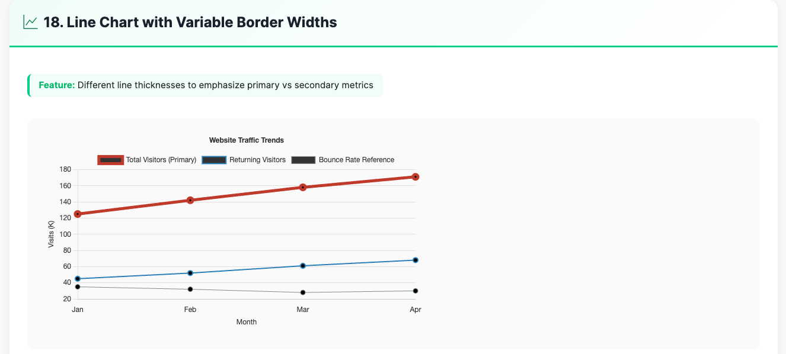This screenshot has width=786, height=354.
Task: Toggle Total Visitors (Primary) legend label
Action: pos(161,160)
